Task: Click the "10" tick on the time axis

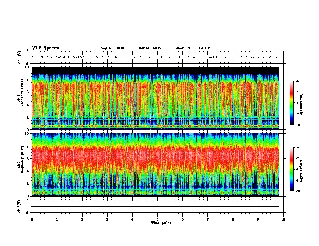Action: (283, 219)
